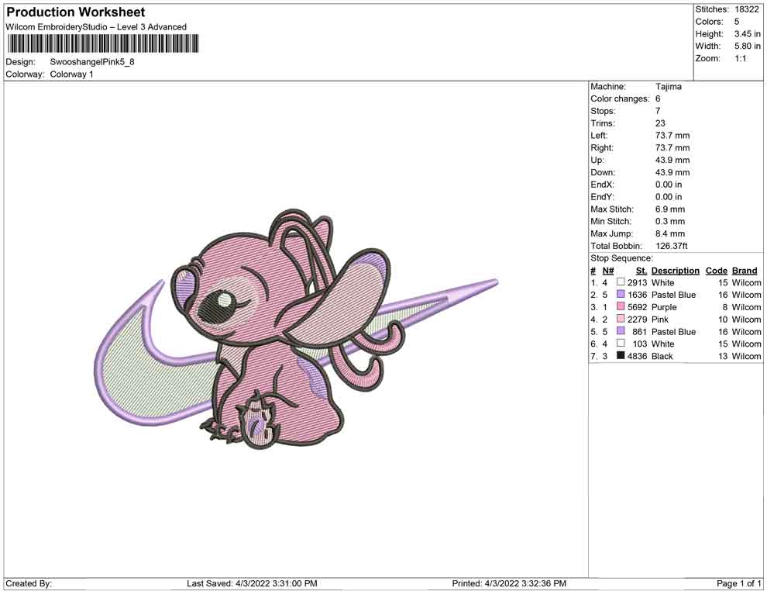Click the Page 1 of 1 indicator
Image resolution: width=767 pixels, height=591 pixels.
click(x=738, y=583)
